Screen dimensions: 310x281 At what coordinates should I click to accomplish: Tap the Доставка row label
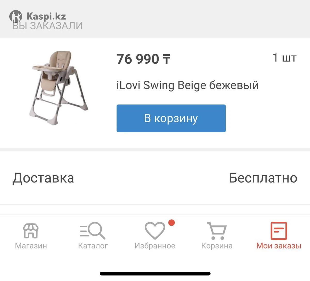coord(43,178)
